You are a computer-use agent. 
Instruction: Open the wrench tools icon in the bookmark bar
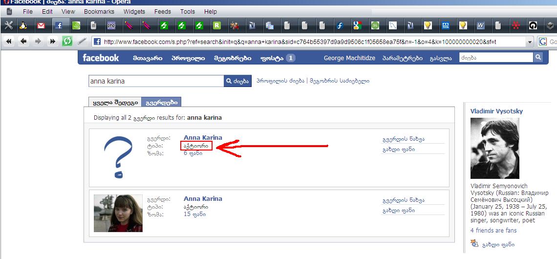coord(9,25)
